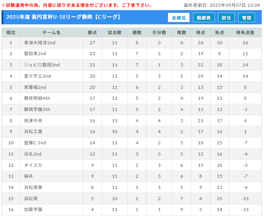Select team 磐田東2nd
264x217 pixels.
tap(35, 54)
